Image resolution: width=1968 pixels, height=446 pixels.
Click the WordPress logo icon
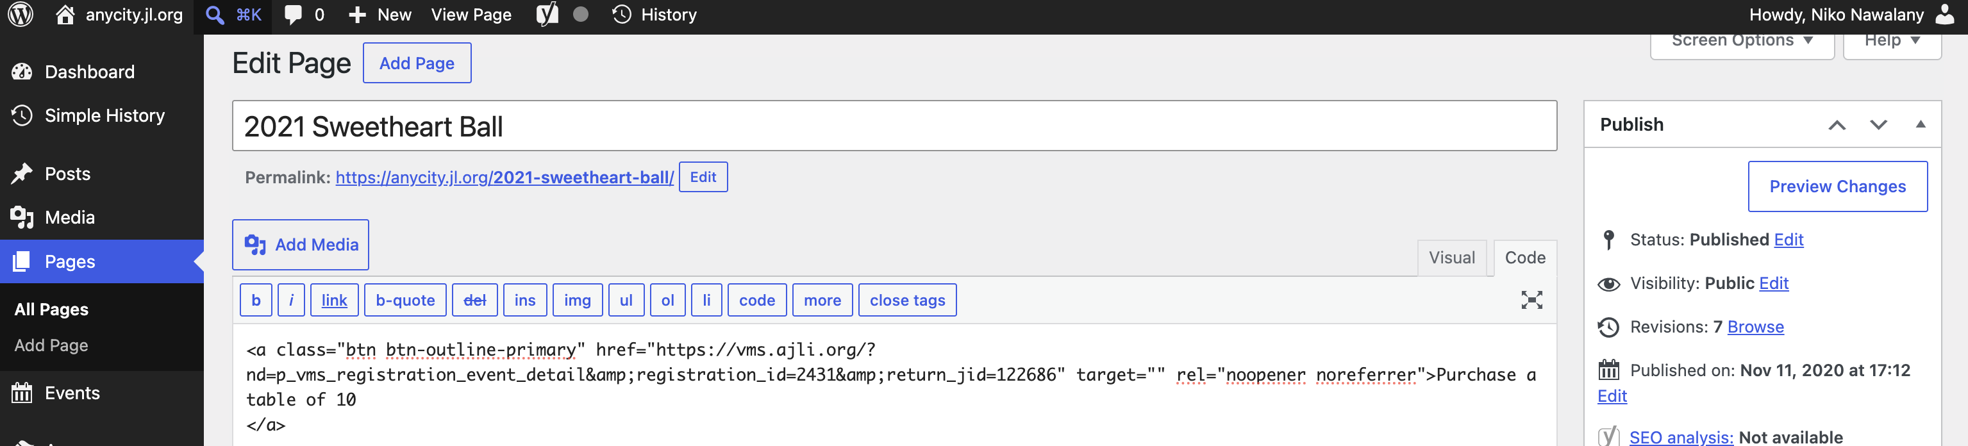(21, 15)
